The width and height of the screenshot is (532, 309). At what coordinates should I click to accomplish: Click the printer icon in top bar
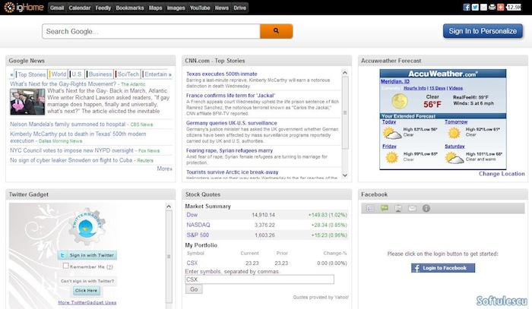[x=492, y=7]
